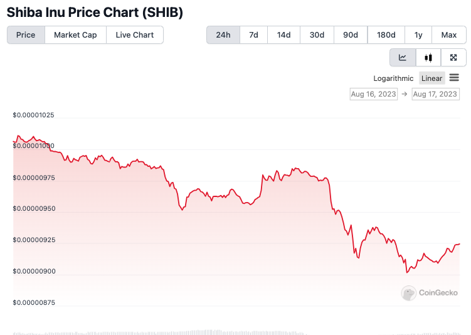Select Logarithmic scale option
The height and width of the screenshot is (335, 471).
coord(393,78)
